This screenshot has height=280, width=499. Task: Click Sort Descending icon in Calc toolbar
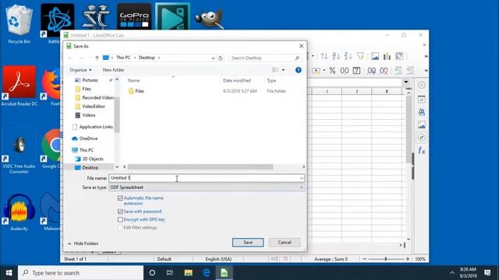click(x=348, y=57)
